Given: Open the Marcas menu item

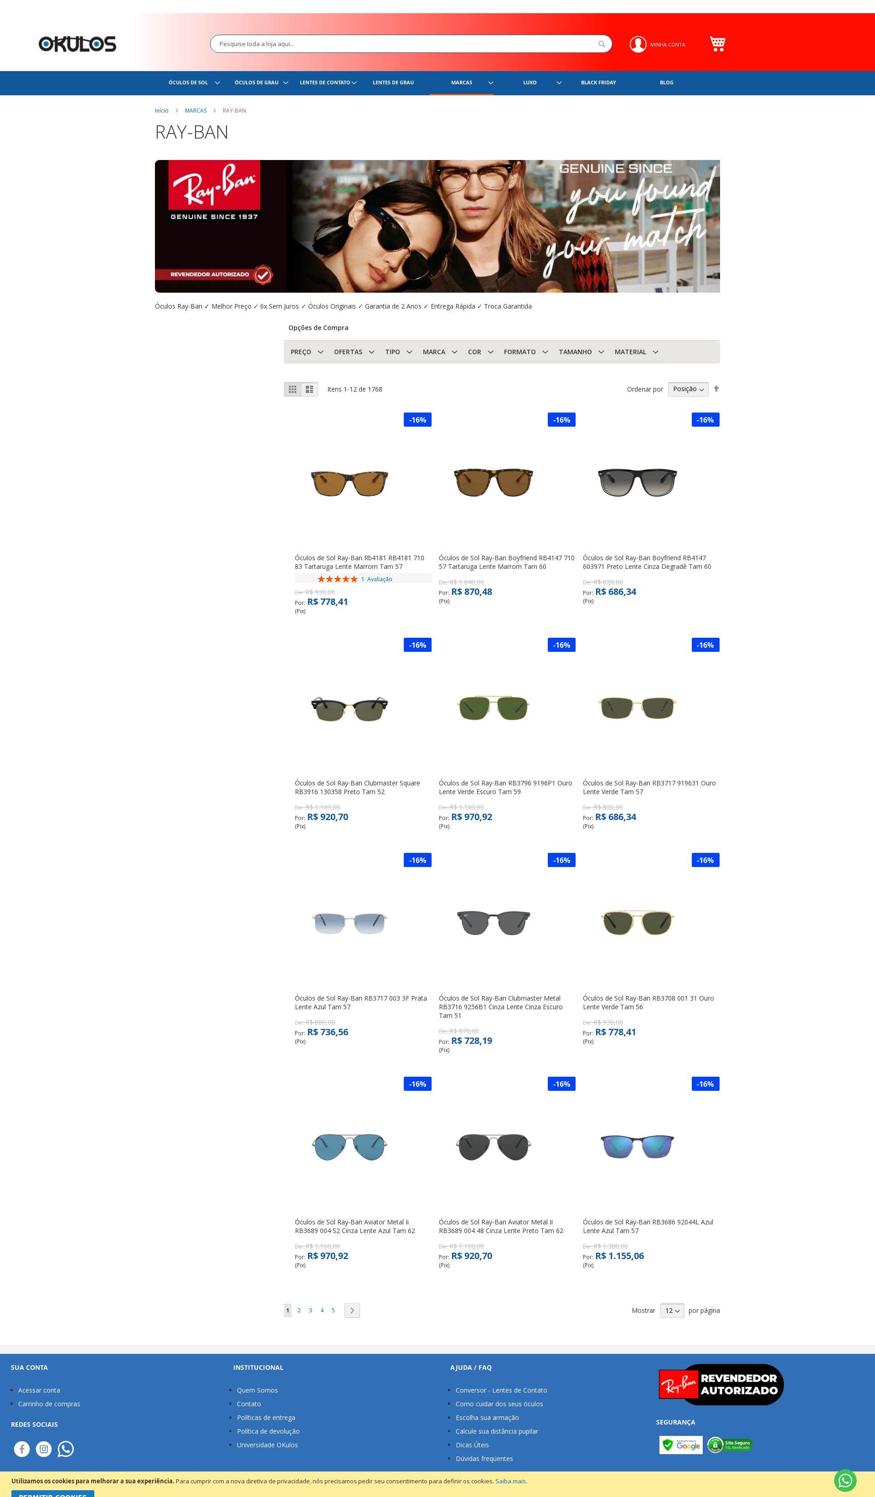Looking at the screenshot, I should 462,83.
